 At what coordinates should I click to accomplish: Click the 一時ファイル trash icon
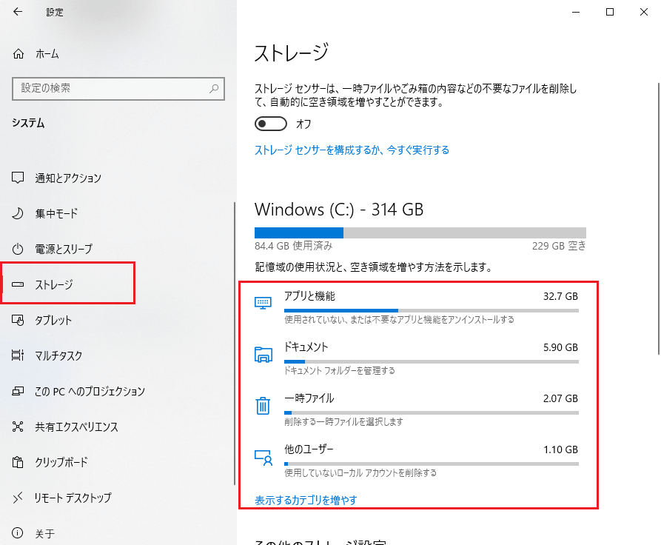[x=263, y=405]
